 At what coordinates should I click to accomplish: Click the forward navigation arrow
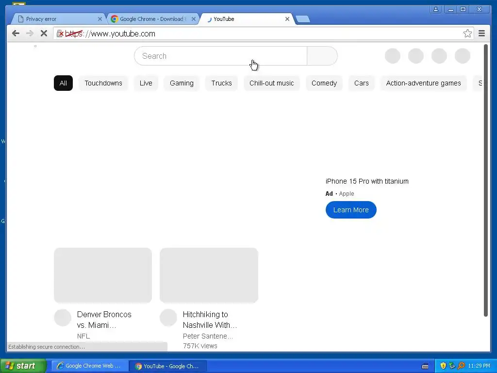click(x=30, y=34)
